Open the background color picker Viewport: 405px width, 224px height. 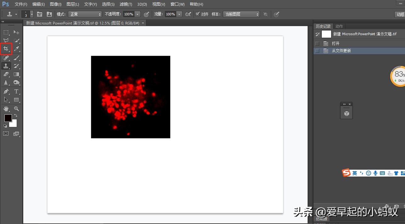(x=14, y=124)
